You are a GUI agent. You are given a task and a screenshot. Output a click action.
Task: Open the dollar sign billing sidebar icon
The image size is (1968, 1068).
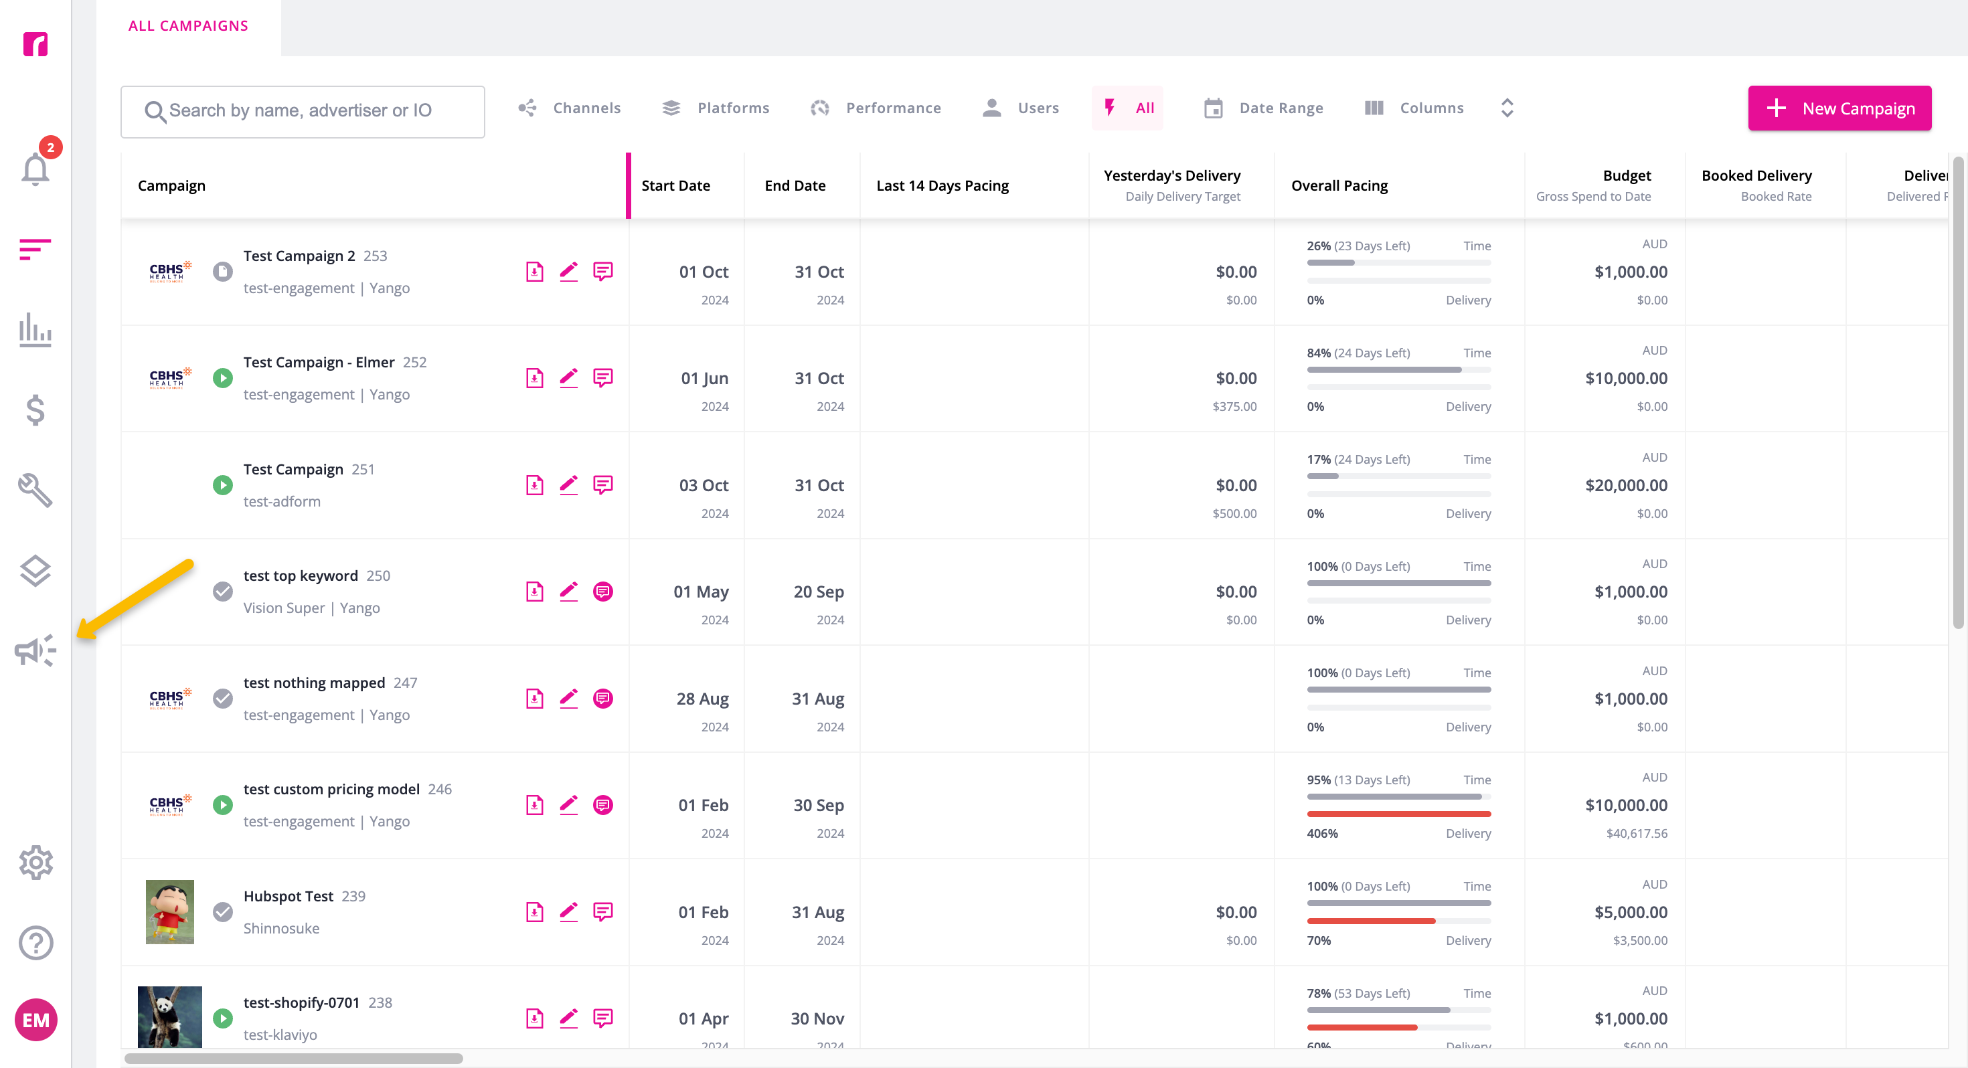(x=35, y=410)
